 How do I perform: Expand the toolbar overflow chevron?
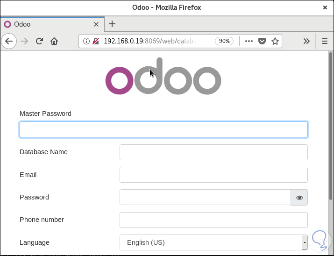(x=306, y=41)
